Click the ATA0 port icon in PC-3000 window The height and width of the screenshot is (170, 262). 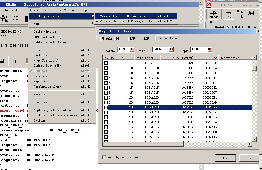(x=214, y=15)
